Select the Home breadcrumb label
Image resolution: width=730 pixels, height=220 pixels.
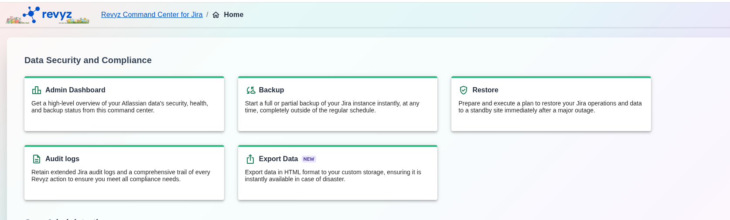point(233,15)
